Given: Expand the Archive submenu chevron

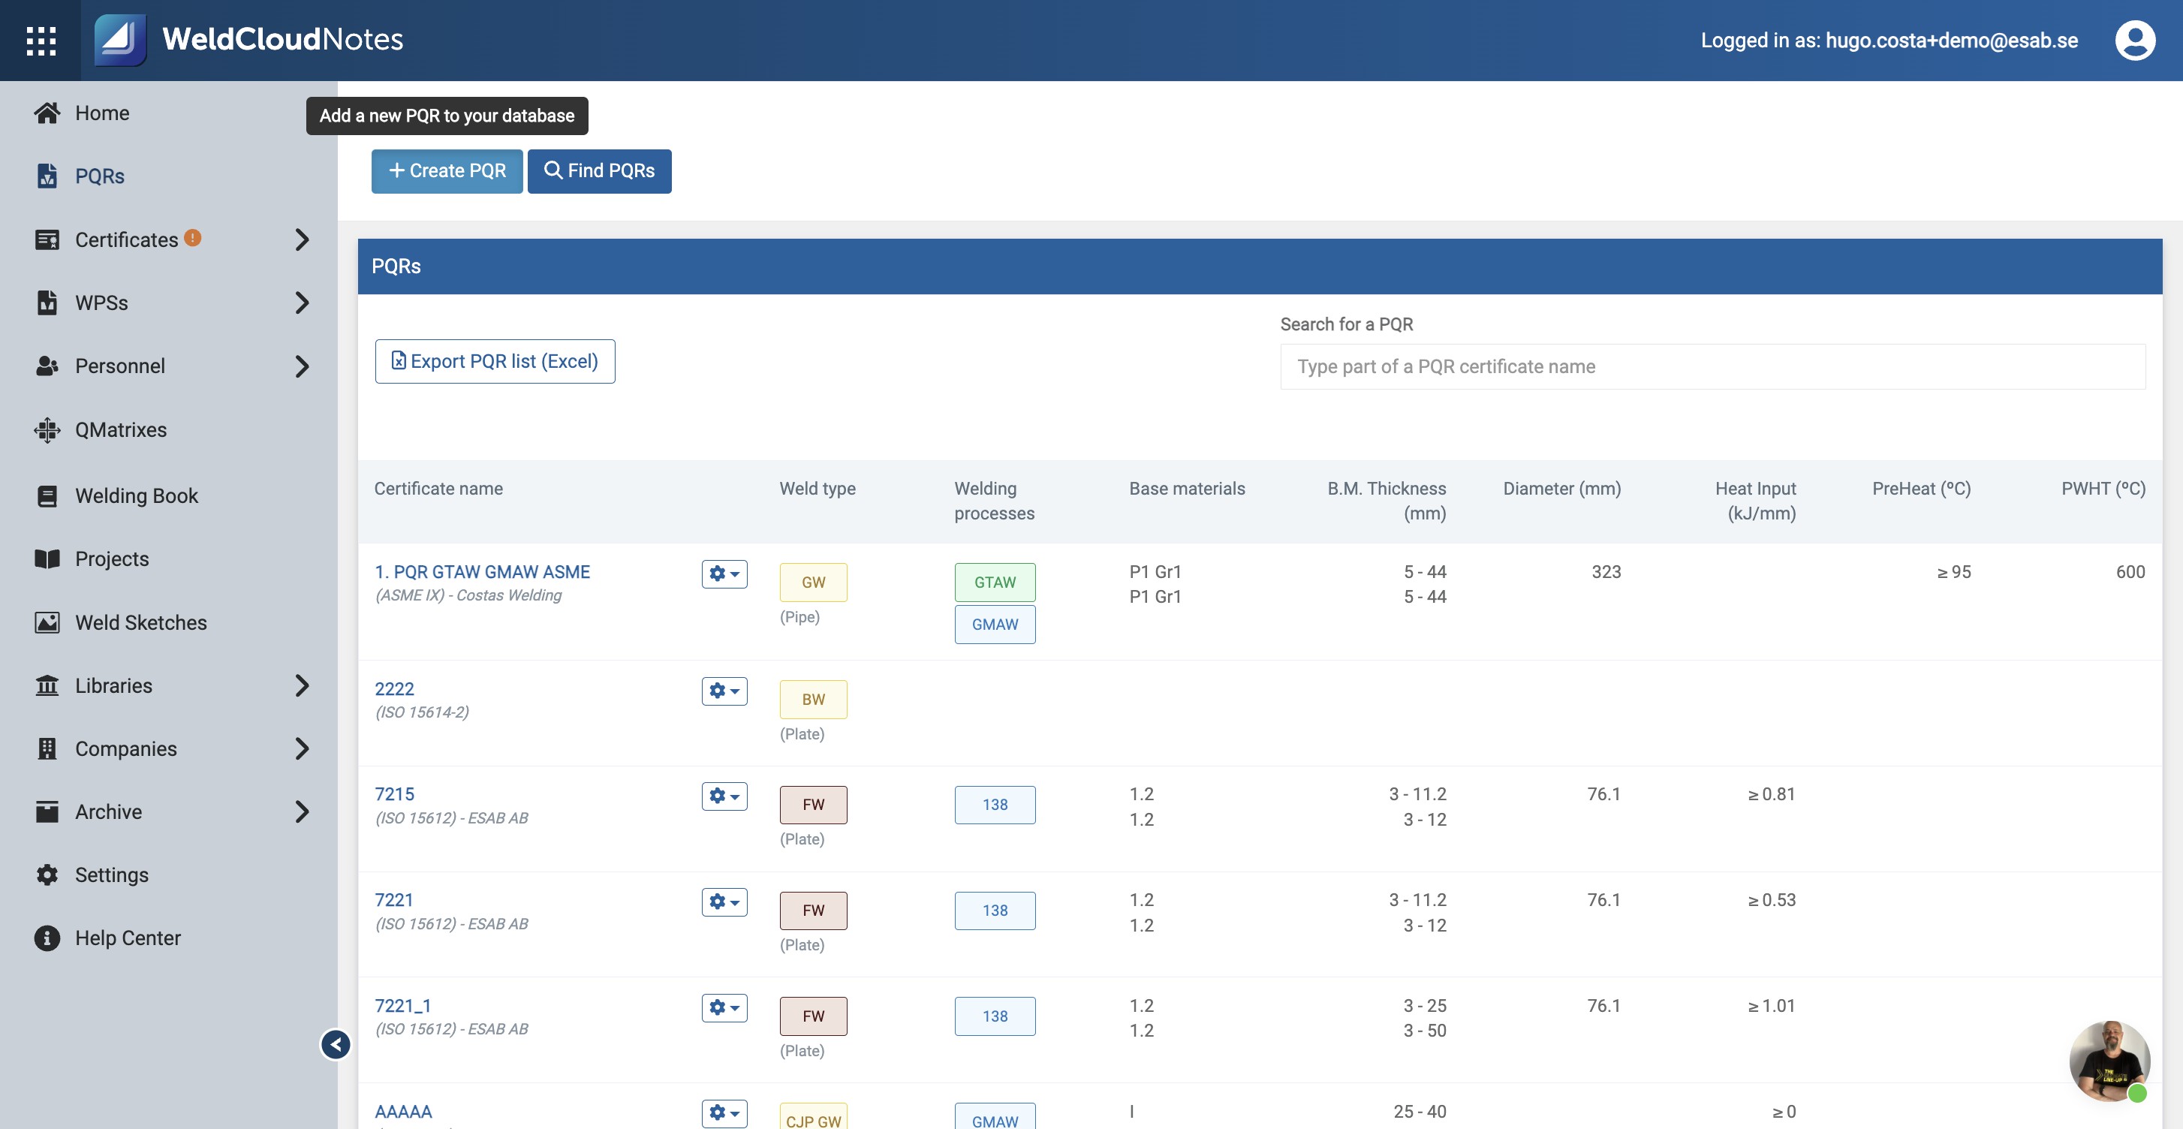Looking at the screenshot, I should coord(302,812).
